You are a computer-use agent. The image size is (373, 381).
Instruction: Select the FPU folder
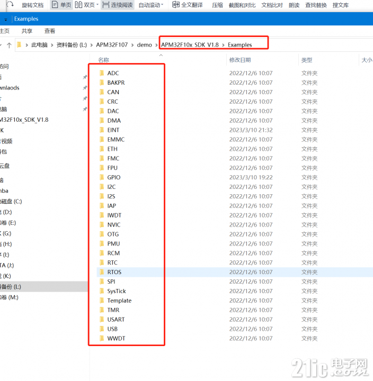coord(112,168)
